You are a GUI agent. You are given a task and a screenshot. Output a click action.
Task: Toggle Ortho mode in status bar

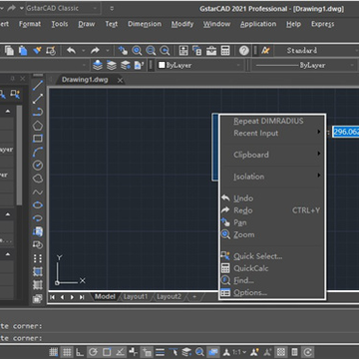(80, 352)
